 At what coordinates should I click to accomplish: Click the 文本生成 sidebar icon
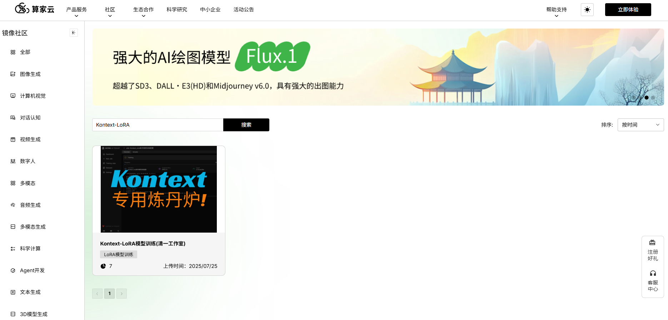(13, 292)
